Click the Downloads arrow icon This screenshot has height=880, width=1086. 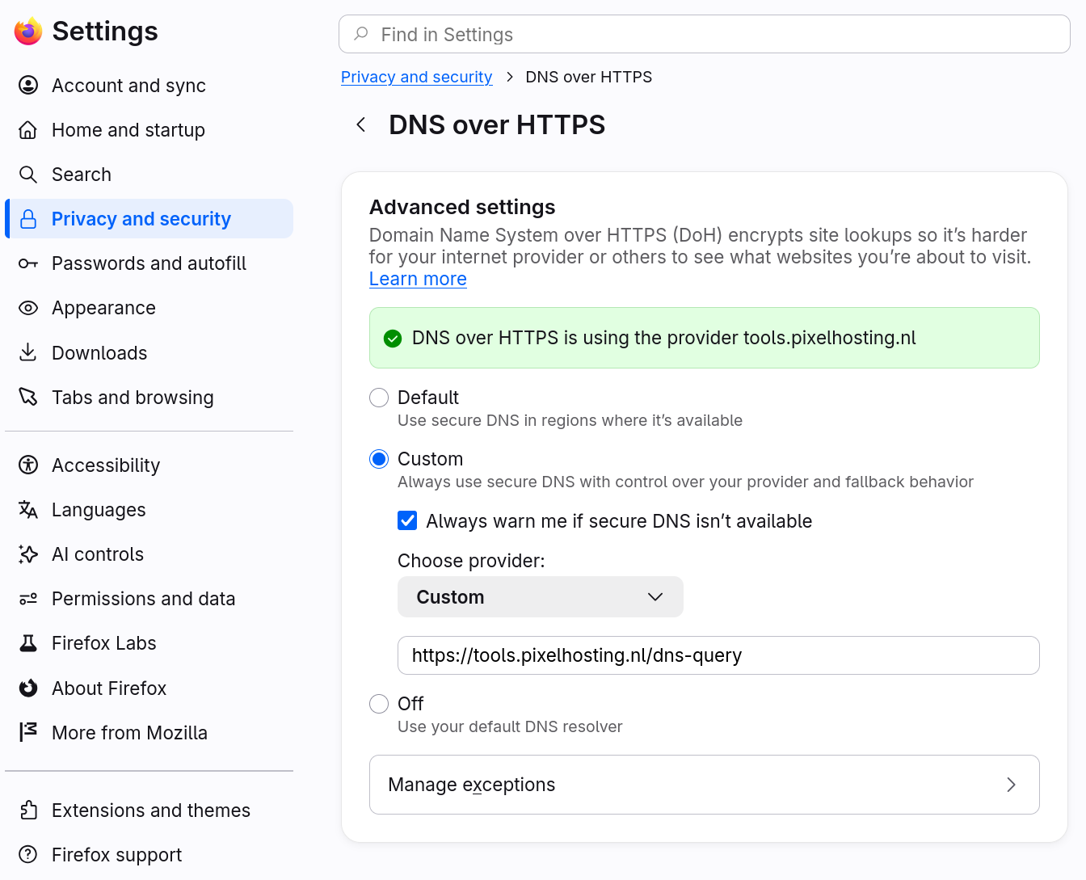pos(28,352)
